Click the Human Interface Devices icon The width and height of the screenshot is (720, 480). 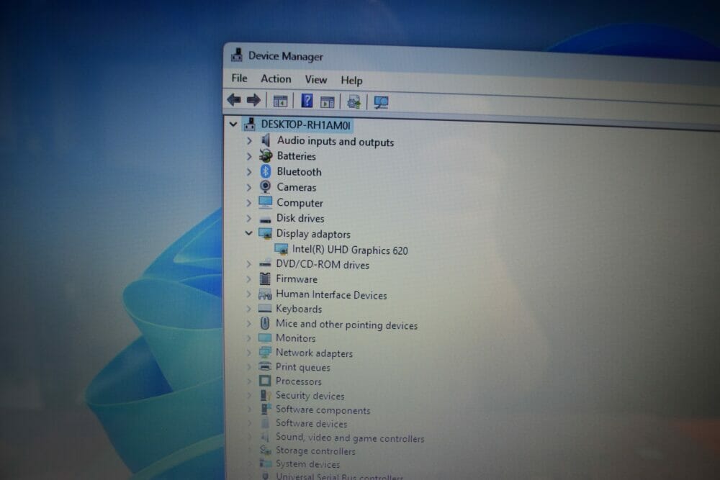point(265,294)
